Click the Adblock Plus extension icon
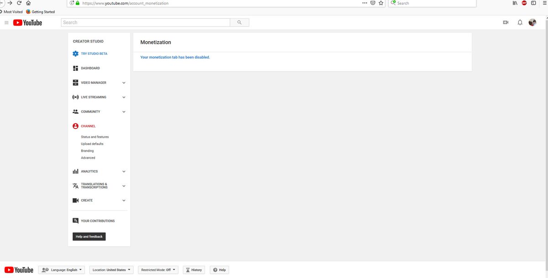Screen dimensions: 548x278 [524, 3]
